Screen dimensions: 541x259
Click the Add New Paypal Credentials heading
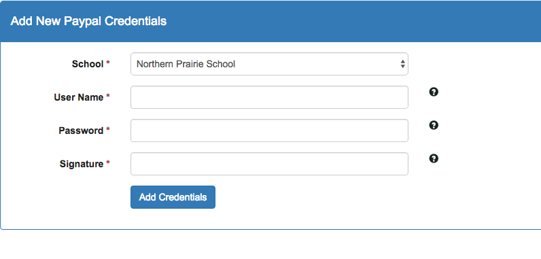tap(88, 21)
